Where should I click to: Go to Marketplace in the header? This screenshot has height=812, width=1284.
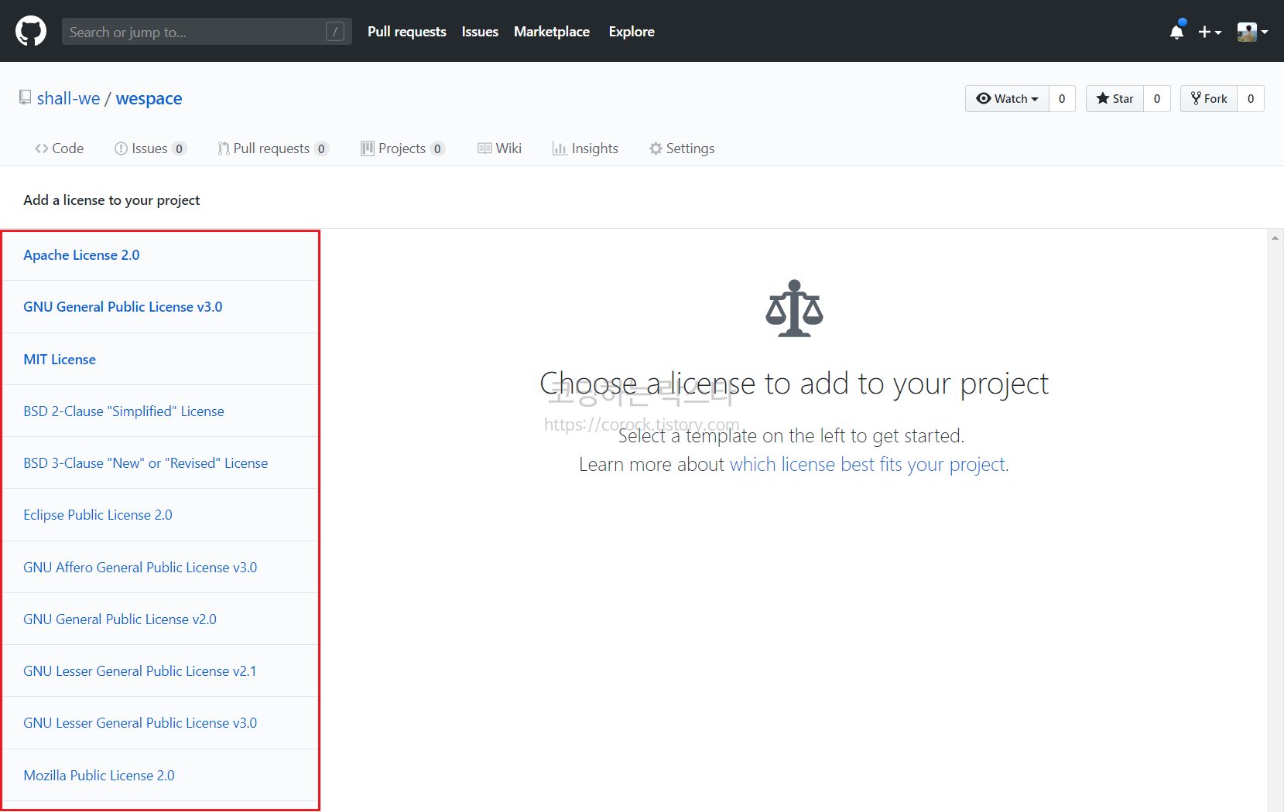click(552, 32)
